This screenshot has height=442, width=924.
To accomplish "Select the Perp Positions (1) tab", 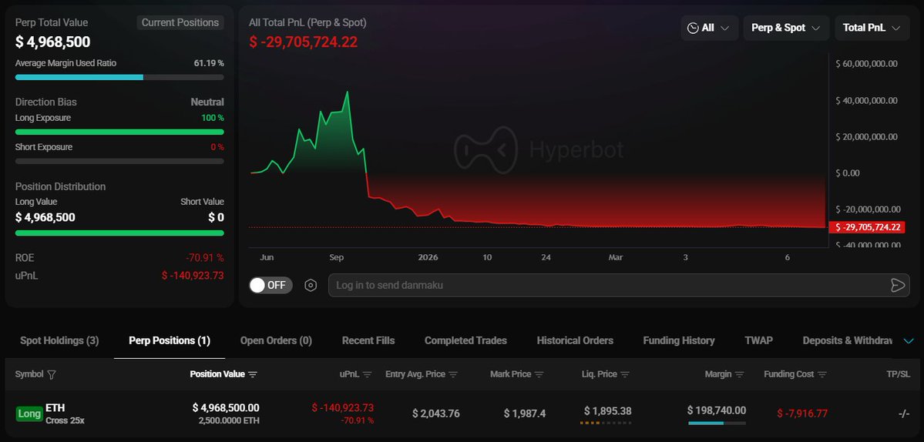I will coord(170,341).
